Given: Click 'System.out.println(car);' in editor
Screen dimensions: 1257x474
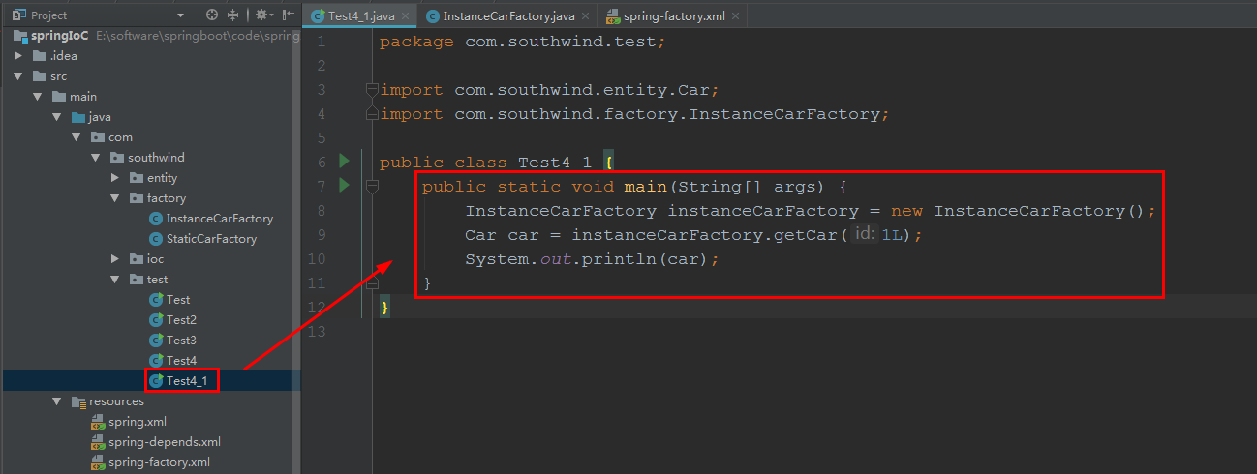Looking at the screenshot, I should pos(593,259).
